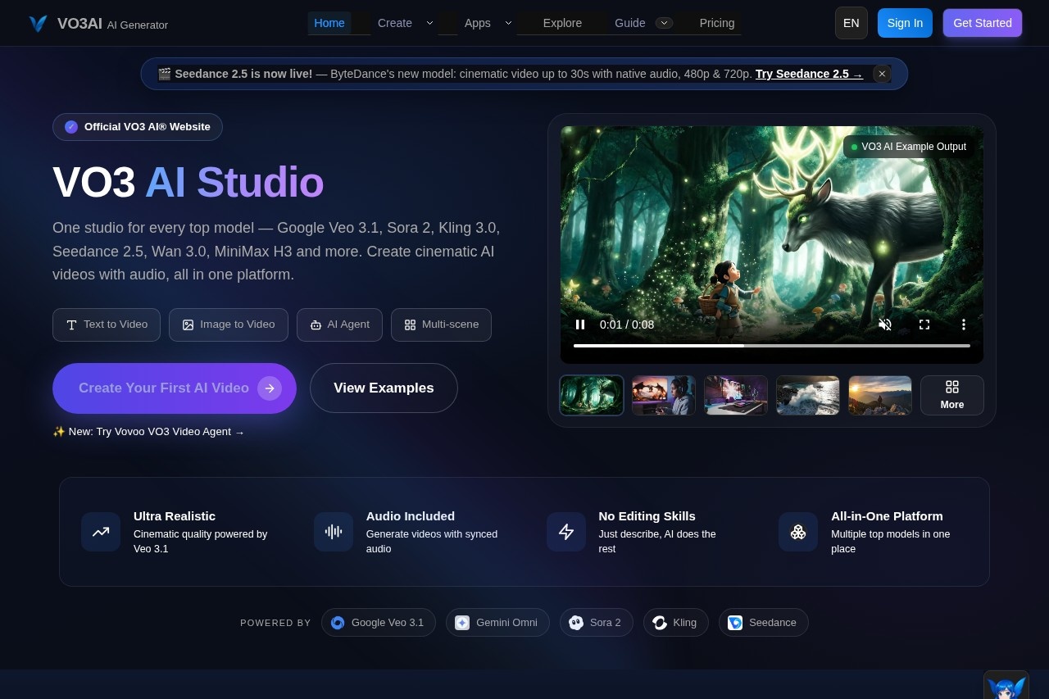Click Create Your First AI Video
The width and height of the screenshot is (1049, 699).
pos(175,388)
